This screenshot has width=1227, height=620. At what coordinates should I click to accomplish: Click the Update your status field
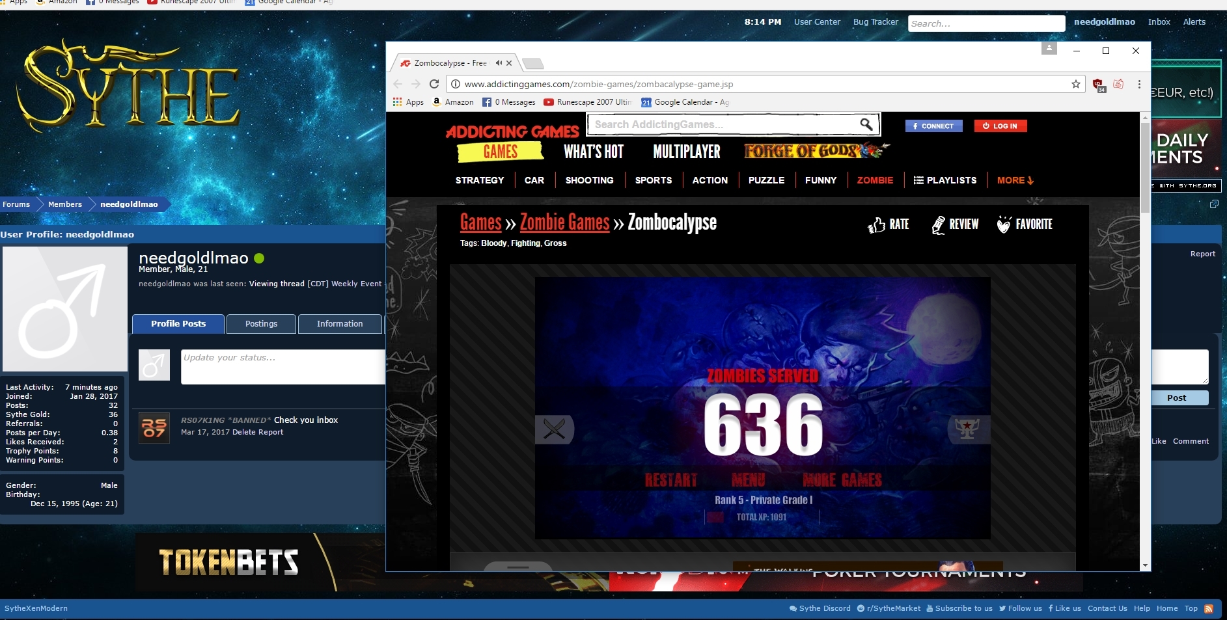click(283, 367)
